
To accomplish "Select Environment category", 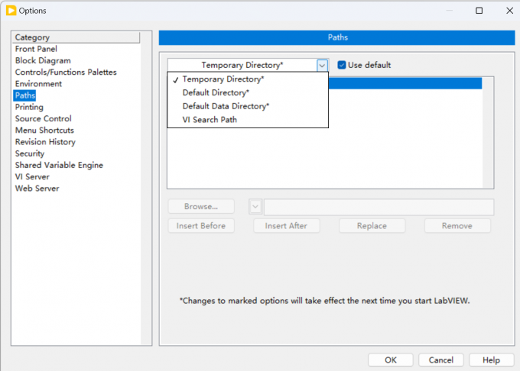I will tap(38, 84).
